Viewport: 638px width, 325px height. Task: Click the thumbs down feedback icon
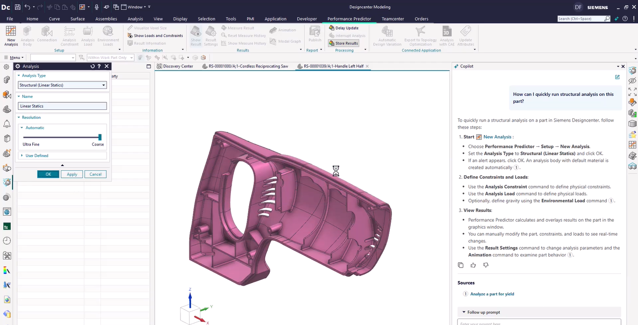point(486,265)
